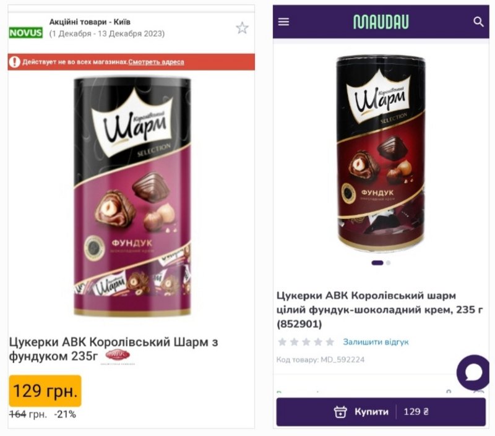Screen dimensions: 495x436
Task: Click the yellow 129 грн. price tag
Action: tap(45, 391)
